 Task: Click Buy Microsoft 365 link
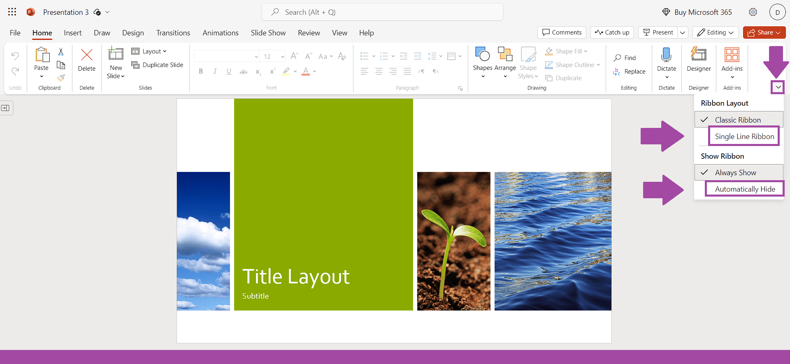tap(697, 12)
